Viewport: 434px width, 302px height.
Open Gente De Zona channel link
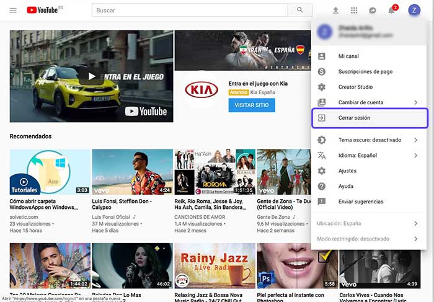273,217
